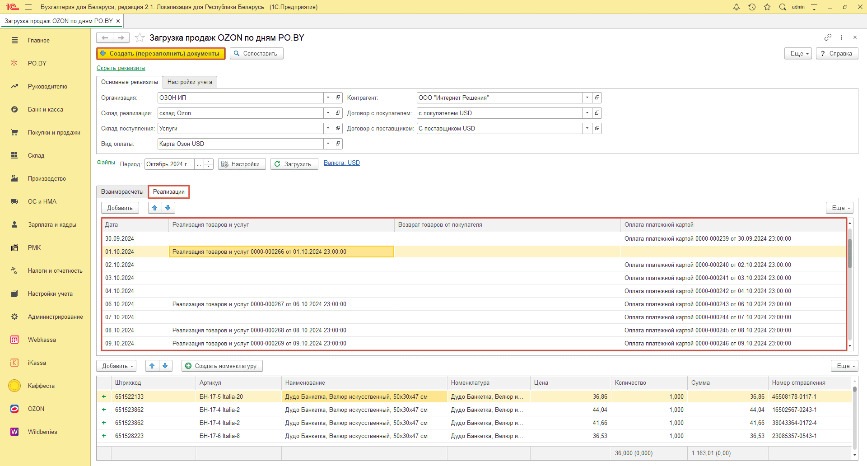Expand Склад реализации dropdown
Image resolution: width=867 pixels, height=466 pixels.
click(328, 113)
